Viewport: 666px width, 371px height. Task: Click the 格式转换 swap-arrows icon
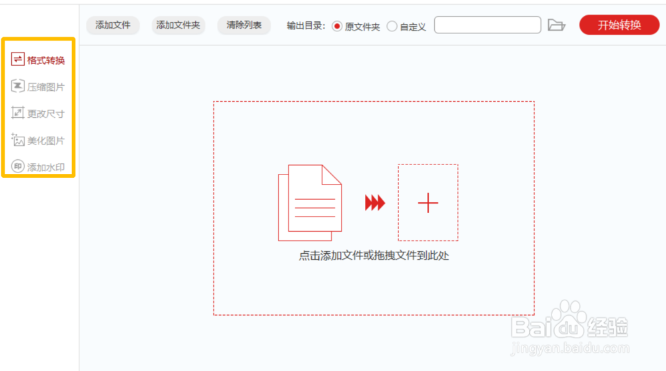[x=17, y=59]
